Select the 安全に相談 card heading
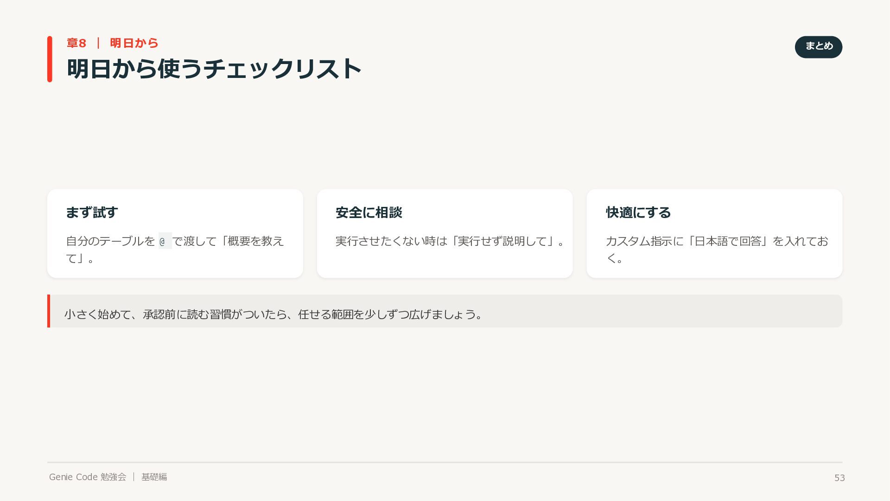Viewport: 890px width, 501px height. pos(369,212)
